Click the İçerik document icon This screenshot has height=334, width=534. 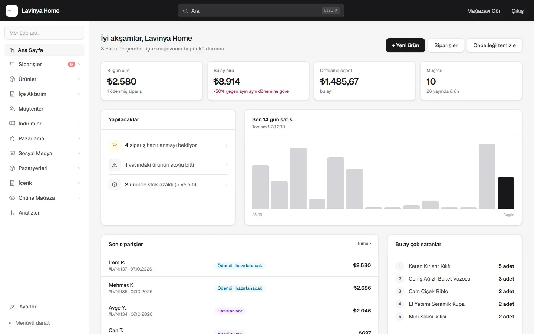click(12, 183)
